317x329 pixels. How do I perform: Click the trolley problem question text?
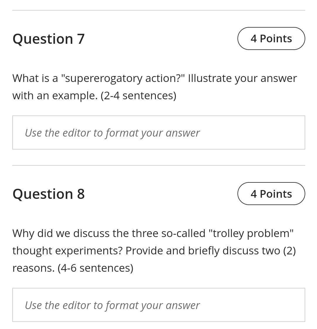pyautogui.click(x=154, y=250)
